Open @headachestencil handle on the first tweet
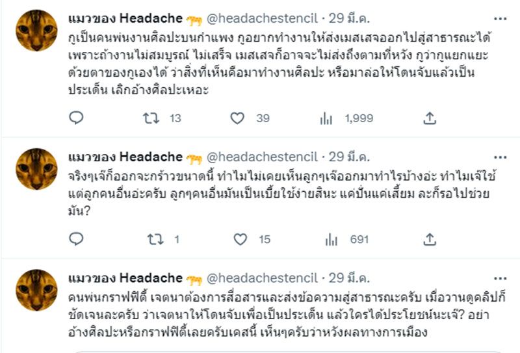 [262, 19]
